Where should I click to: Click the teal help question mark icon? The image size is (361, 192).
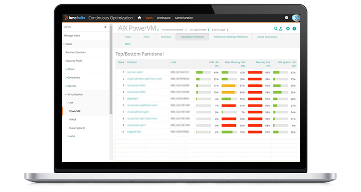click(294, 29)
